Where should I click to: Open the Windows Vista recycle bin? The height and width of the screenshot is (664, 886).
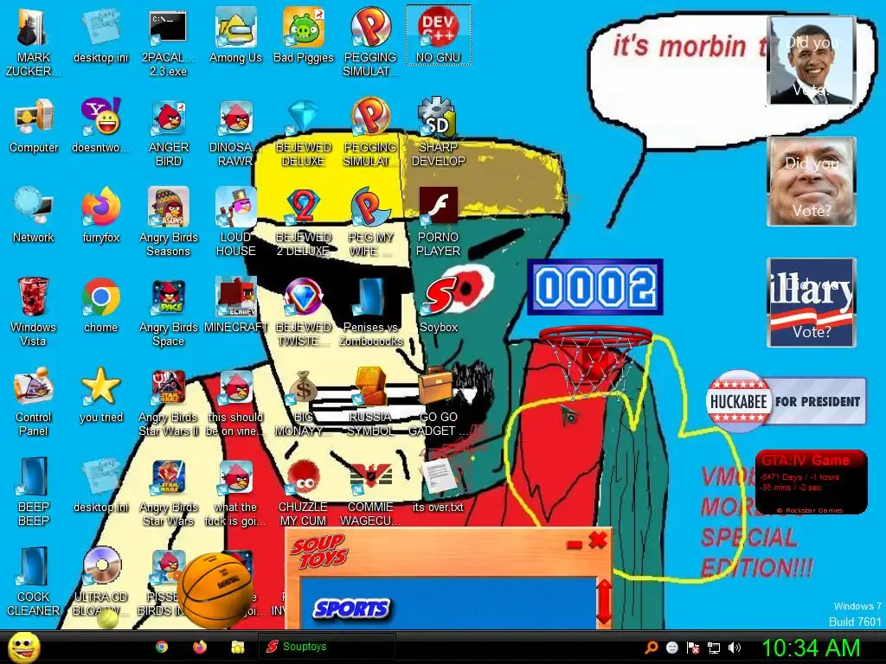point(34,312)
